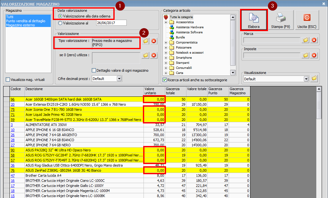Image resolution: width=328 pixels, height=198 pixels.
Task: Open the Visualizzazione dropdown
Action: click(x=306, y=79)
